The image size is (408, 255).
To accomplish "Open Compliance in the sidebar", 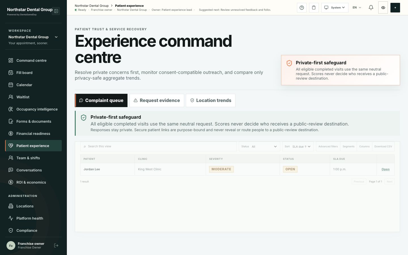I will (33, 230).
